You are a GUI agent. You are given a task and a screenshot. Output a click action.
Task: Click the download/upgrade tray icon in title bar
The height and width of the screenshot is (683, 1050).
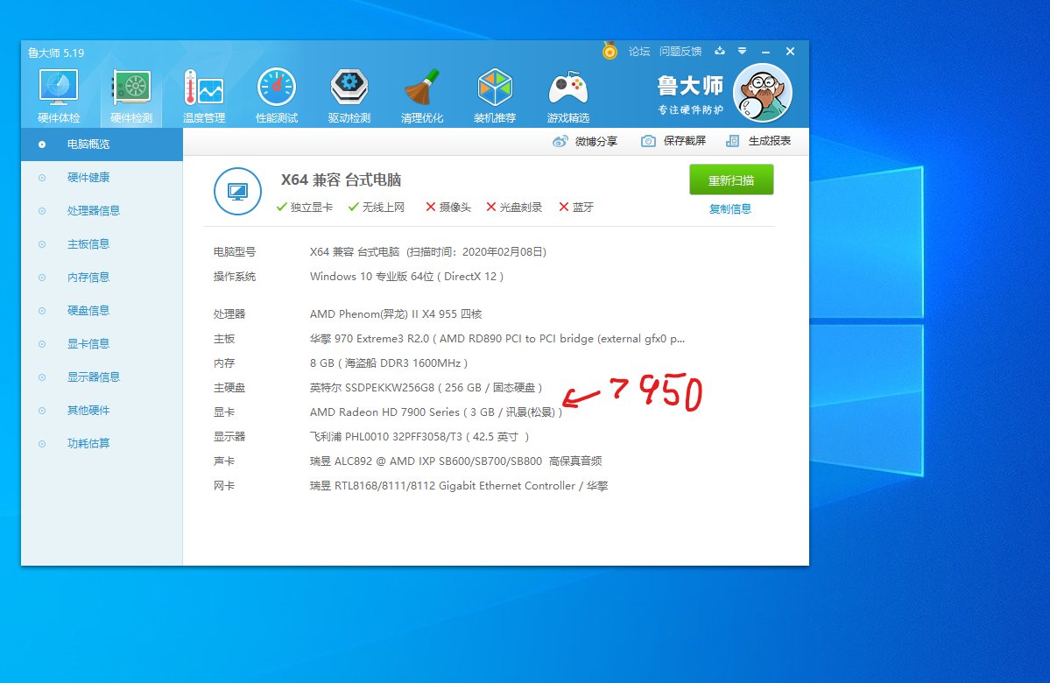[720, 51]
